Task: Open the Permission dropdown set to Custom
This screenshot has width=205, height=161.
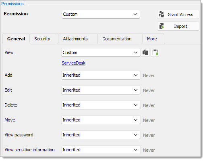Action: [101, 14]
